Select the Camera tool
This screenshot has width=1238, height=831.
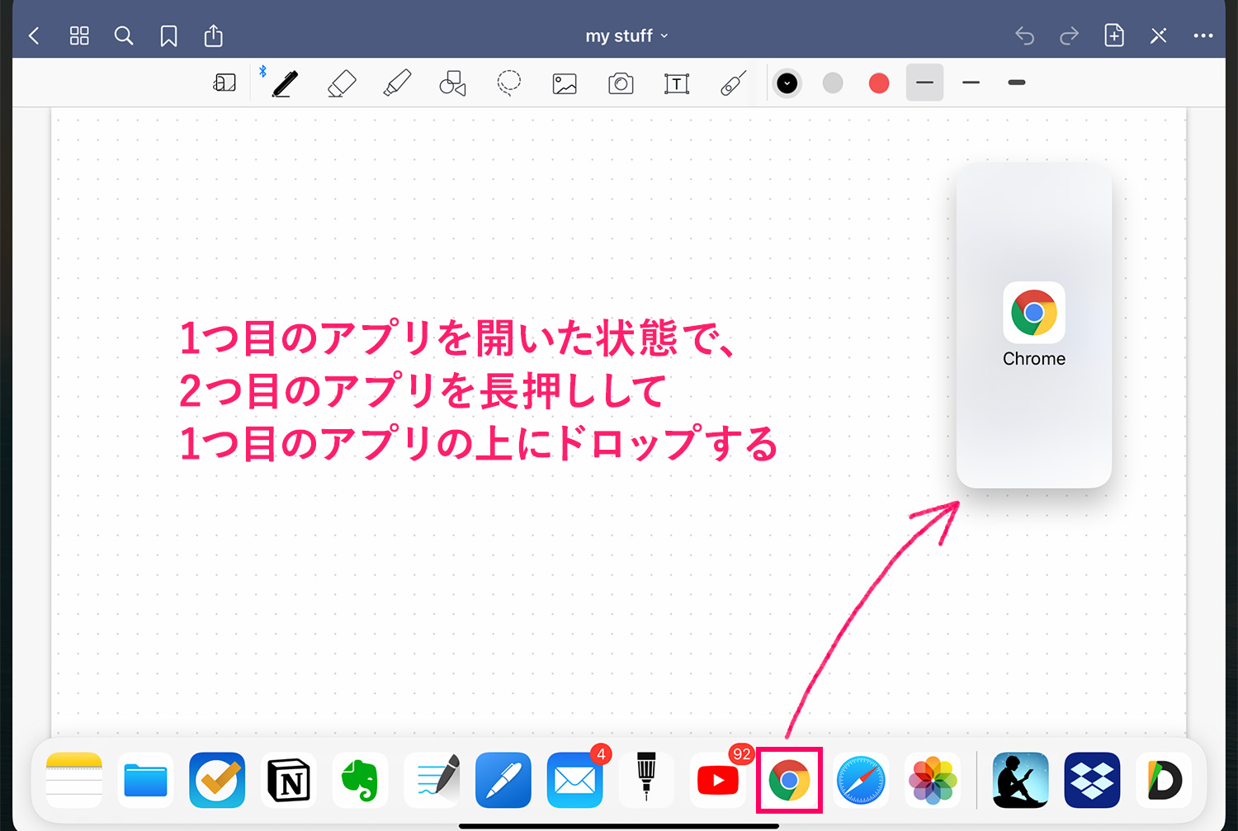click(621, 83)
